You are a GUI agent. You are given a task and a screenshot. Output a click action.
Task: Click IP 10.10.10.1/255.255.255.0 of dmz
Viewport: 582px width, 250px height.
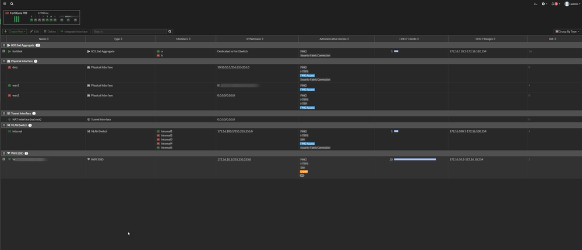point(234,67)
